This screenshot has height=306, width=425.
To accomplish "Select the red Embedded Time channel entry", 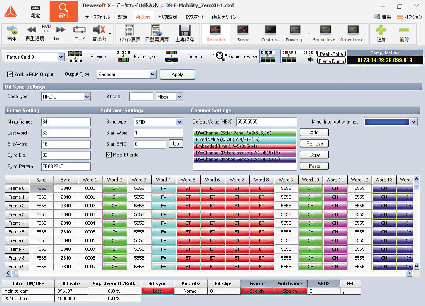I will 245,146.
